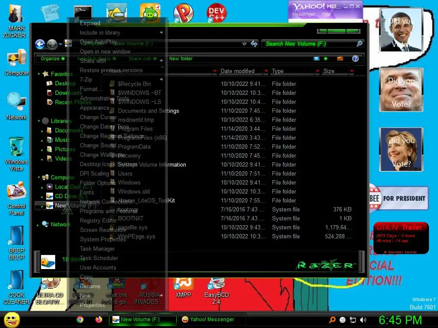Screen dimensions: 438x328
Task: Click the refresh icon beside address bar
Action: [x=254, y=44]
